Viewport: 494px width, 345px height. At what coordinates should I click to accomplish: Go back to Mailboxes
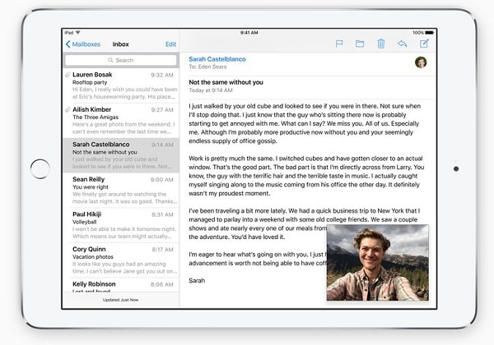83,44
